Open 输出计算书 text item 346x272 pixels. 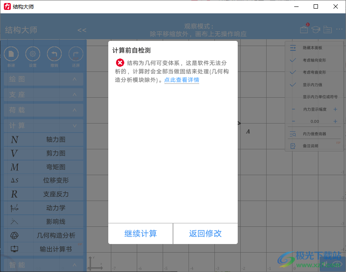[x=56, y=249]
